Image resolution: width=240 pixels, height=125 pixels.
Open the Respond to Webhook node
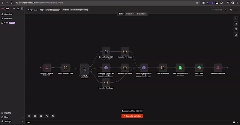pos(218,68)
